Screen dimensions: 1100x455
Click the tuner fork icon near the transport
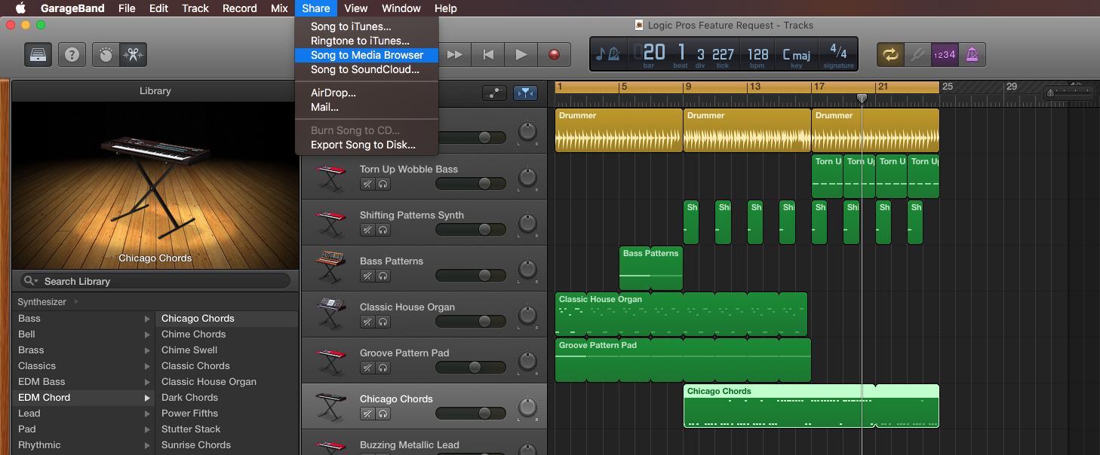[x=918, y=54]
